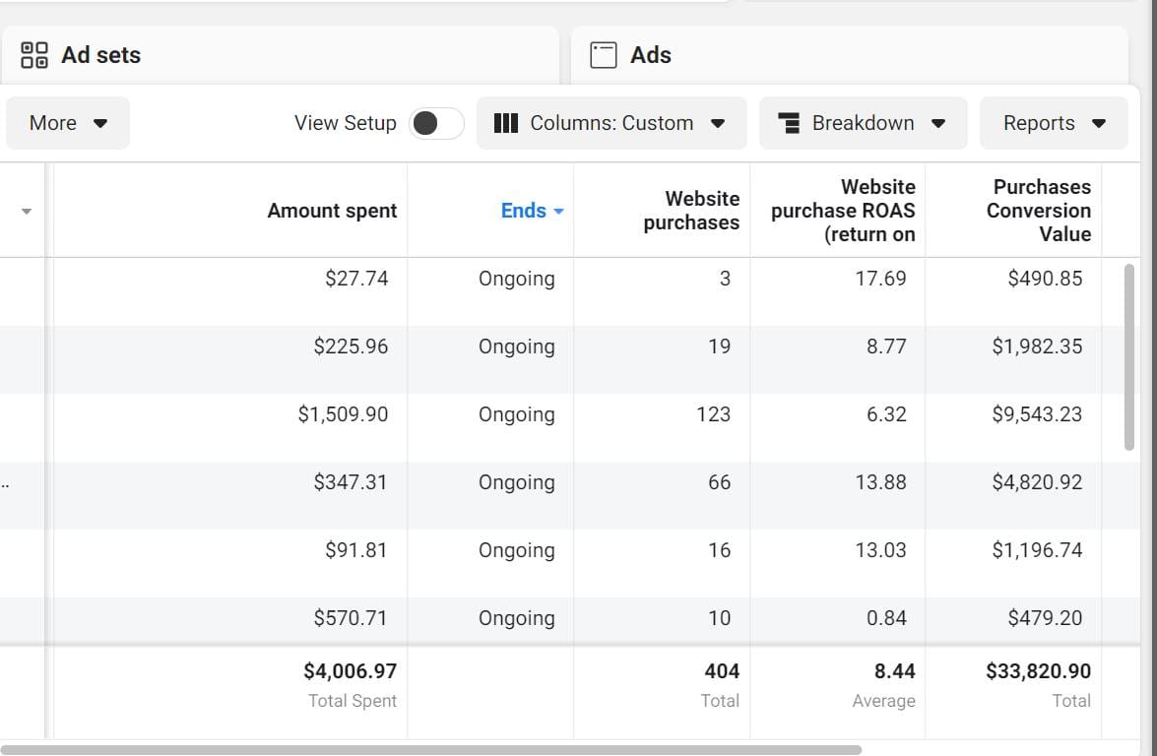Click the Columns bars icon
The image size is (1157, 756).
[x=505, y=123]
